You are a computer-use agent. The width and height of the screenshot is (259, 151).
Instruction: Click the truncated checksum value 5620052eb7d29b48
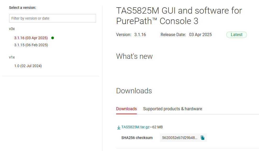tap(180, 138)
